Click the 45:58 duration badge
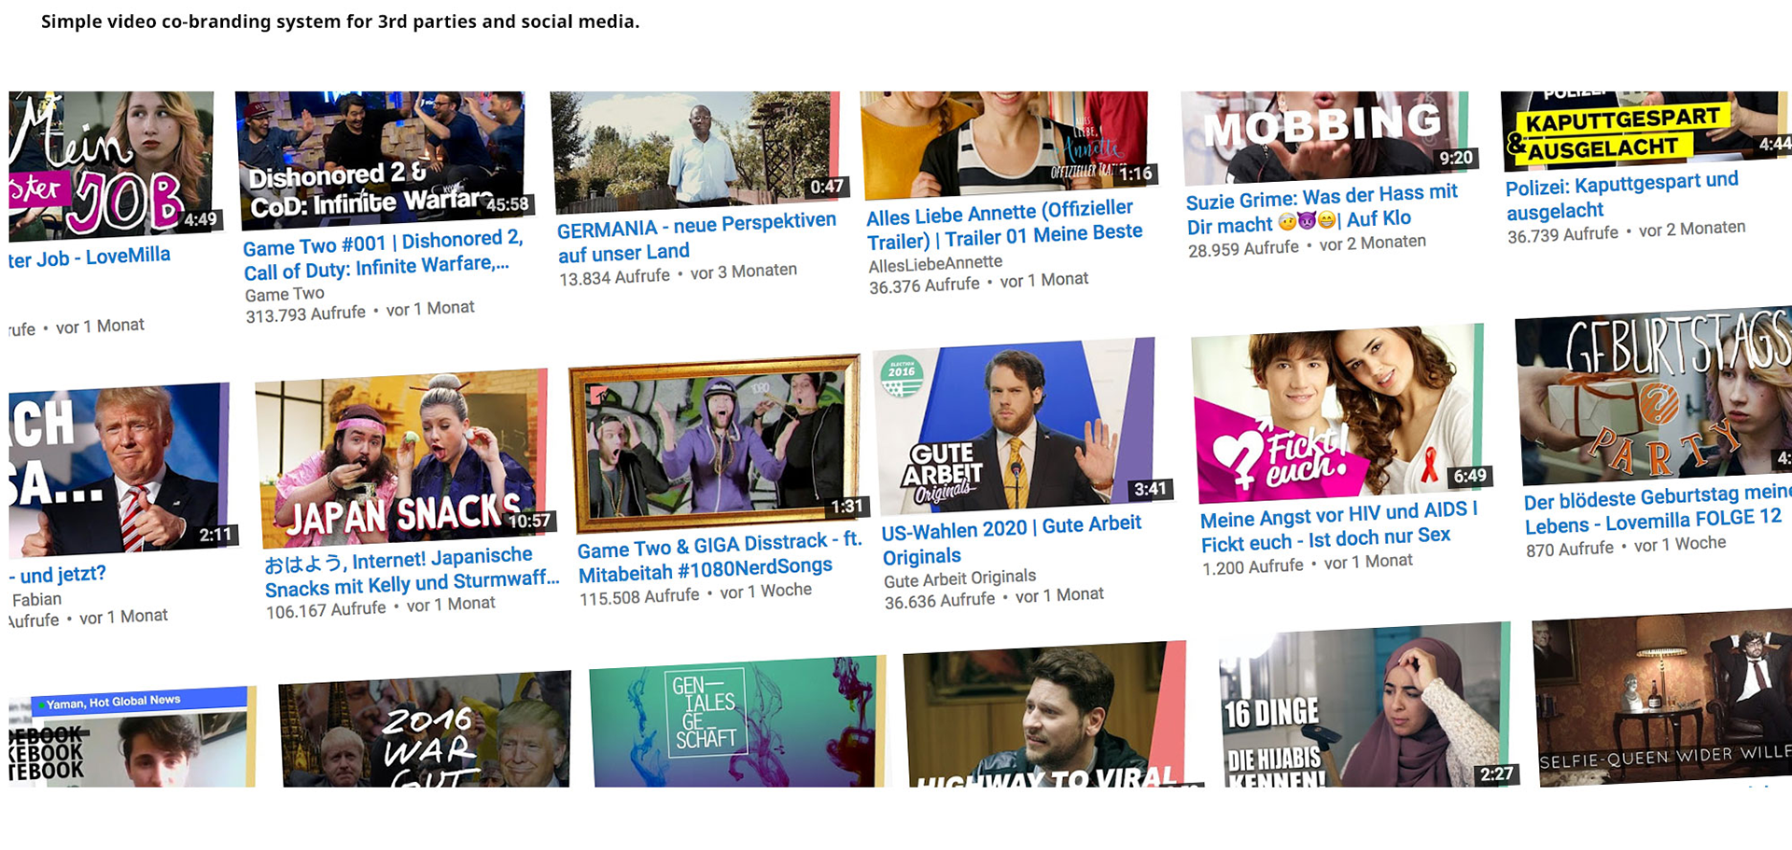 point(508,204)
